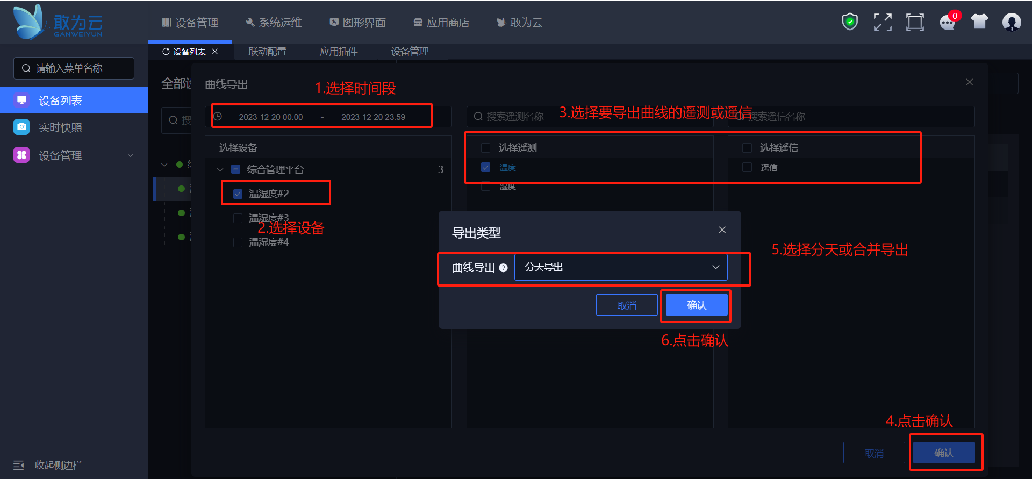
Task: Open the chat messages notification icon
Action: (x=947, y=22)
